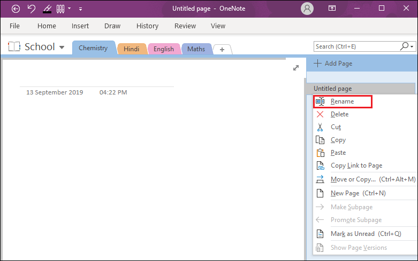Open the File menu

coord(14,26)
